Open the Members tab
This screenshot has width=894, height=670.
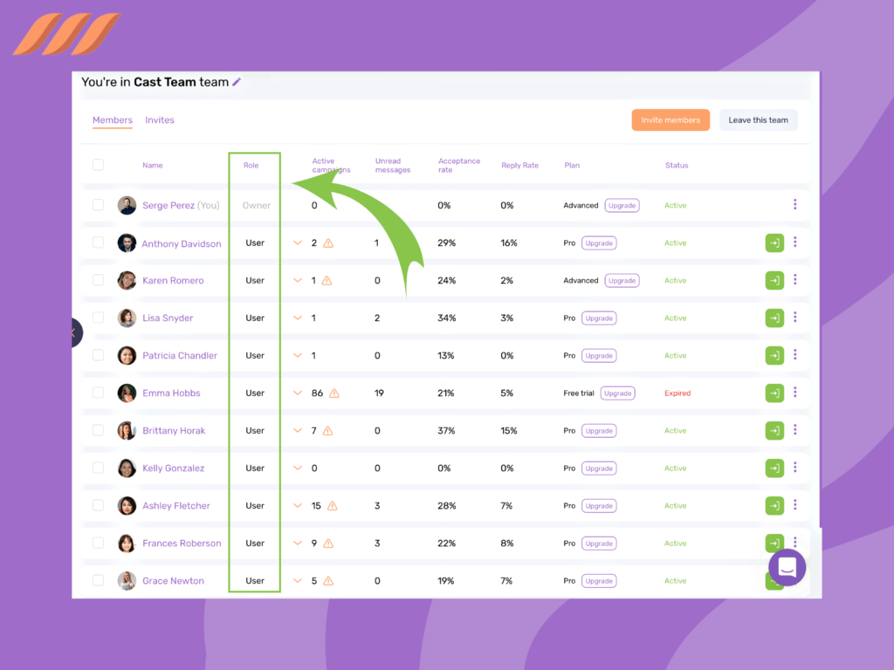coord(112,120)
